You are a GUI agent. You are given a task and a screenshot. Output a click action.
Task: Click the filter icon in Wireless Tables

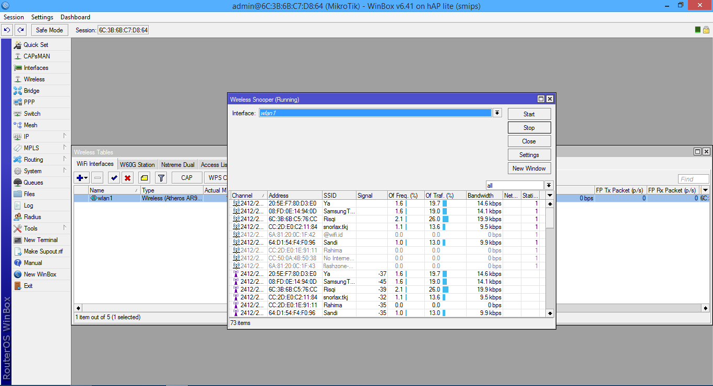[161, 177]
